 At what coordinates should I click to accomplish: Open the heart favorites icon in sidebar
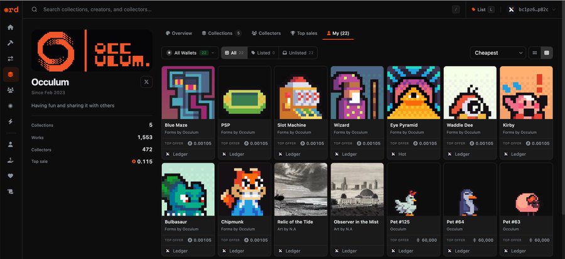point(11,176)
